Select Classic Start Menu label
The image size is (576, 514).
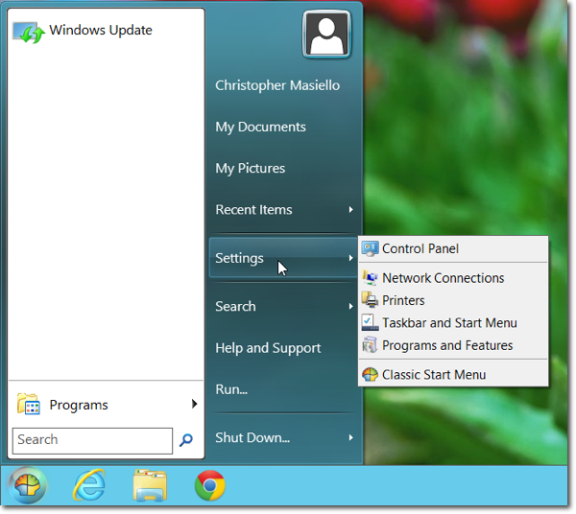(x=434, y=375)
